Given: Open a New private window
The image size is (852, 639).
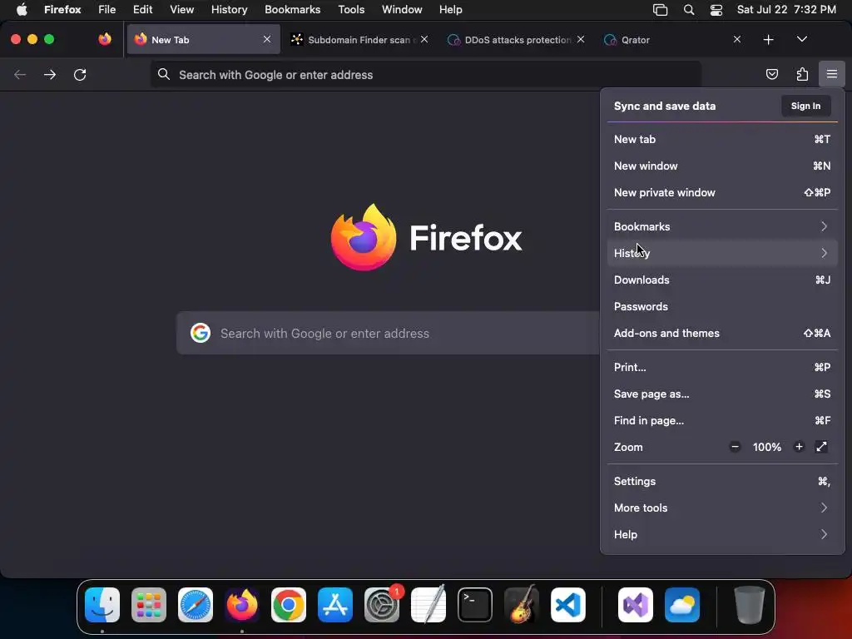Looking at the screenshot, I should 722,192.
